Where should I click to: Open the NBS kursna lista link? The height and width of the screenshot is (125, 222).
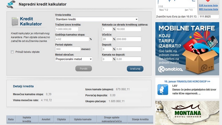pos(208,9)
